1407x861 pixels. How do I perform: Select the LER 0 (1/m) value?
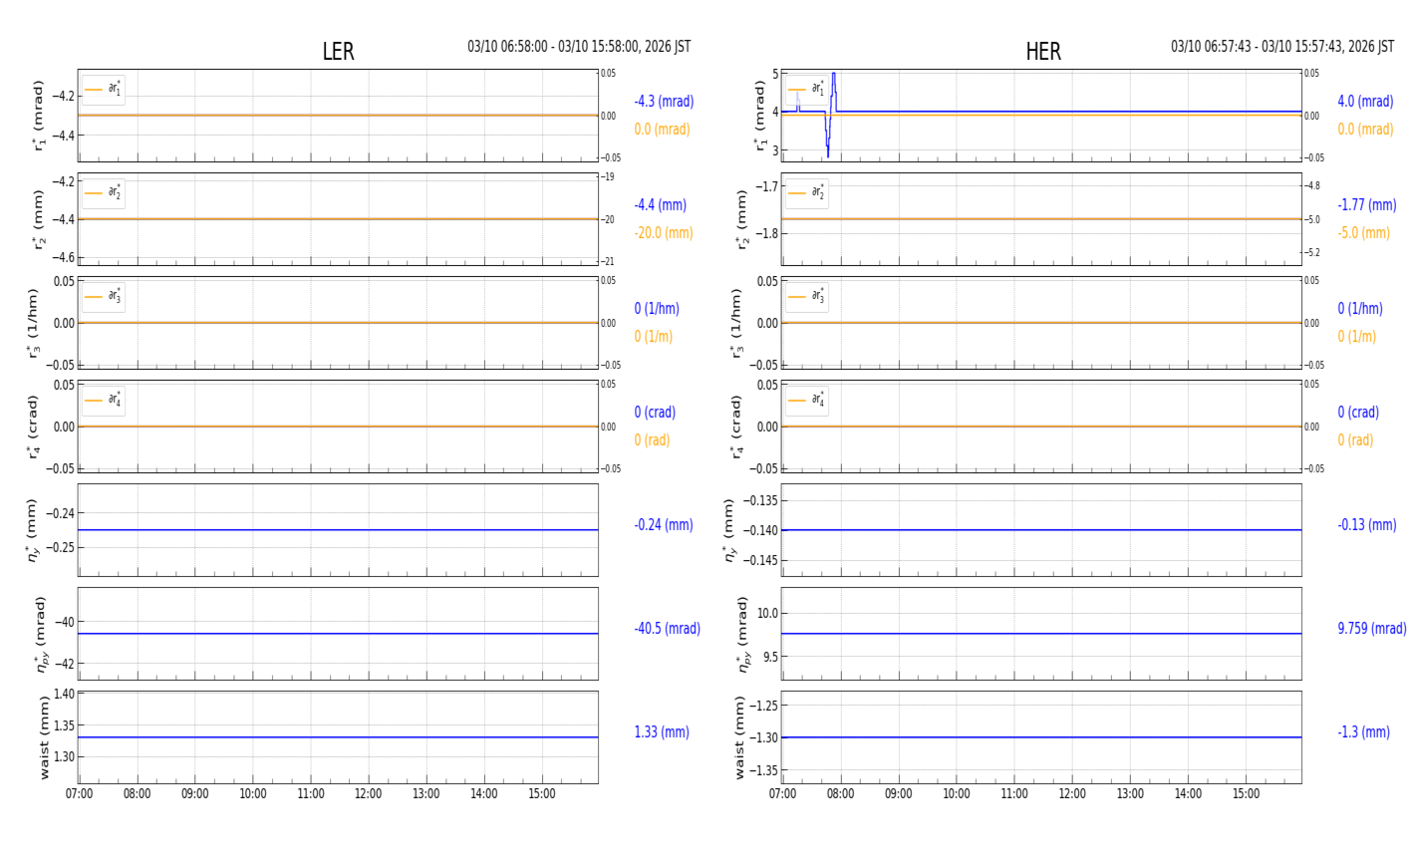[x=654, y=337]
